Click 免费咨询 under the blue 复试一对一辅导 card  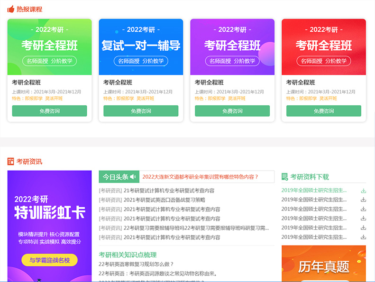coord(141,111)
